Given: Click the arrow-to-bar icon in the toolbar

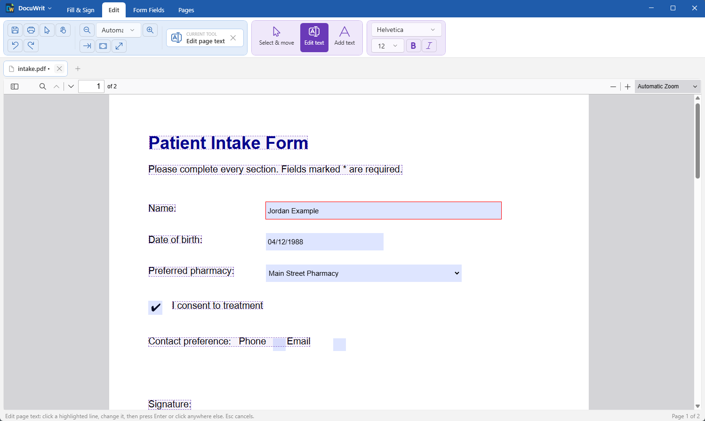Looking at the screenshot, I should click(87, 46).
